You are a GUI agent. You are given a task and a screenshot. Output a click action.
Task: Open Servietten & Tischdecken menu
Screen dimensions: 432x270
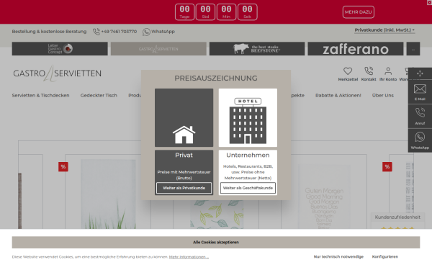point(40,95)
